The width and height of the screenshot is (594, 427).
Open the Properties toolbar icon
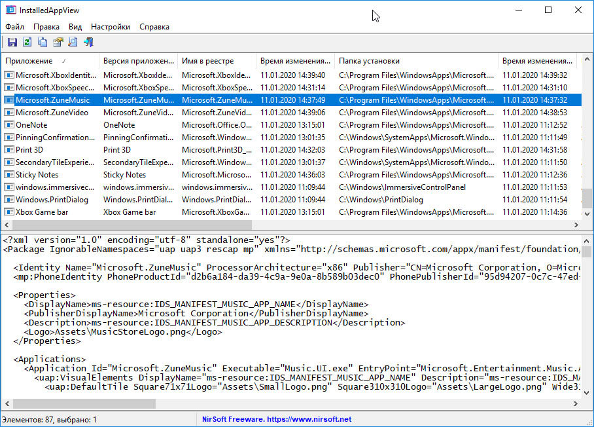(x=58, y=42)
